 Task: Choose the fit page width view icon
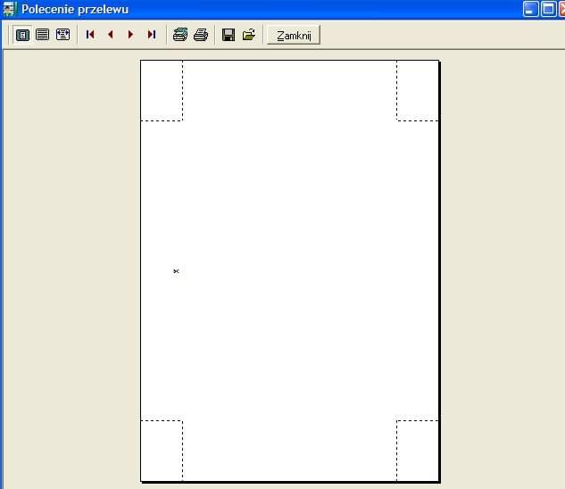[x=62, y=35]
